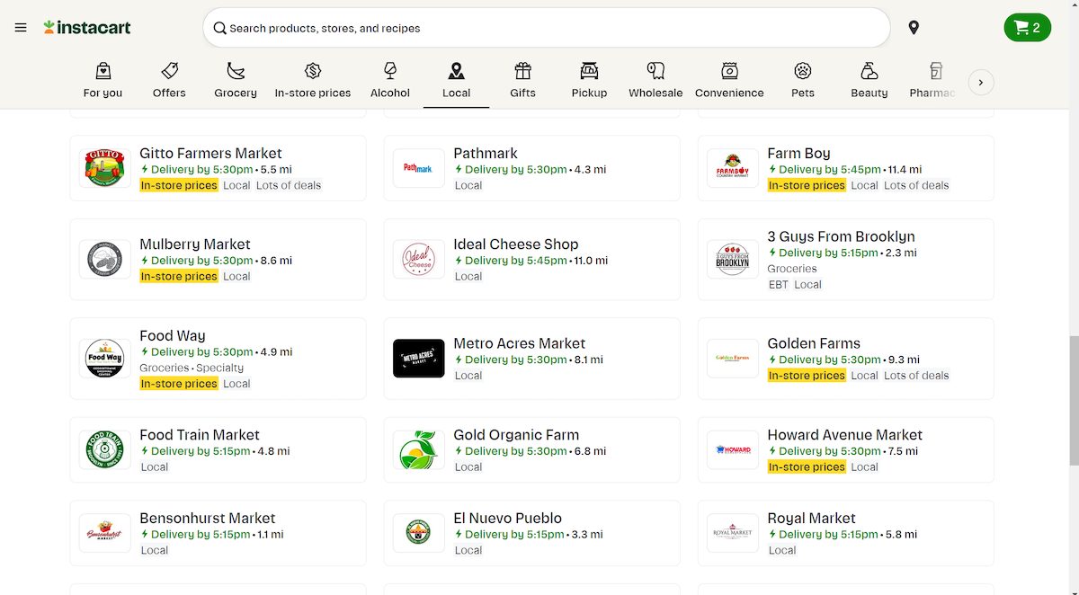Open the hamburger navigation menu
The width and height of the screenshot is (1079, 595).
click(x=21, y=28)
